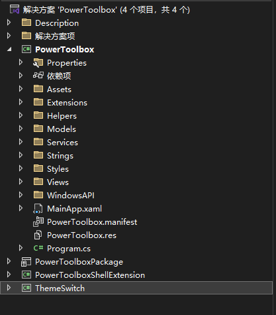Viewport: 276px width, 315px height.
Task: Click the Assets folder icon
Action: (x=38, y=89)
